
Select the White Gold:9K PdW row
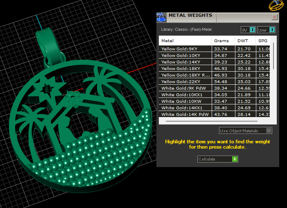click(x=215, y=88)
